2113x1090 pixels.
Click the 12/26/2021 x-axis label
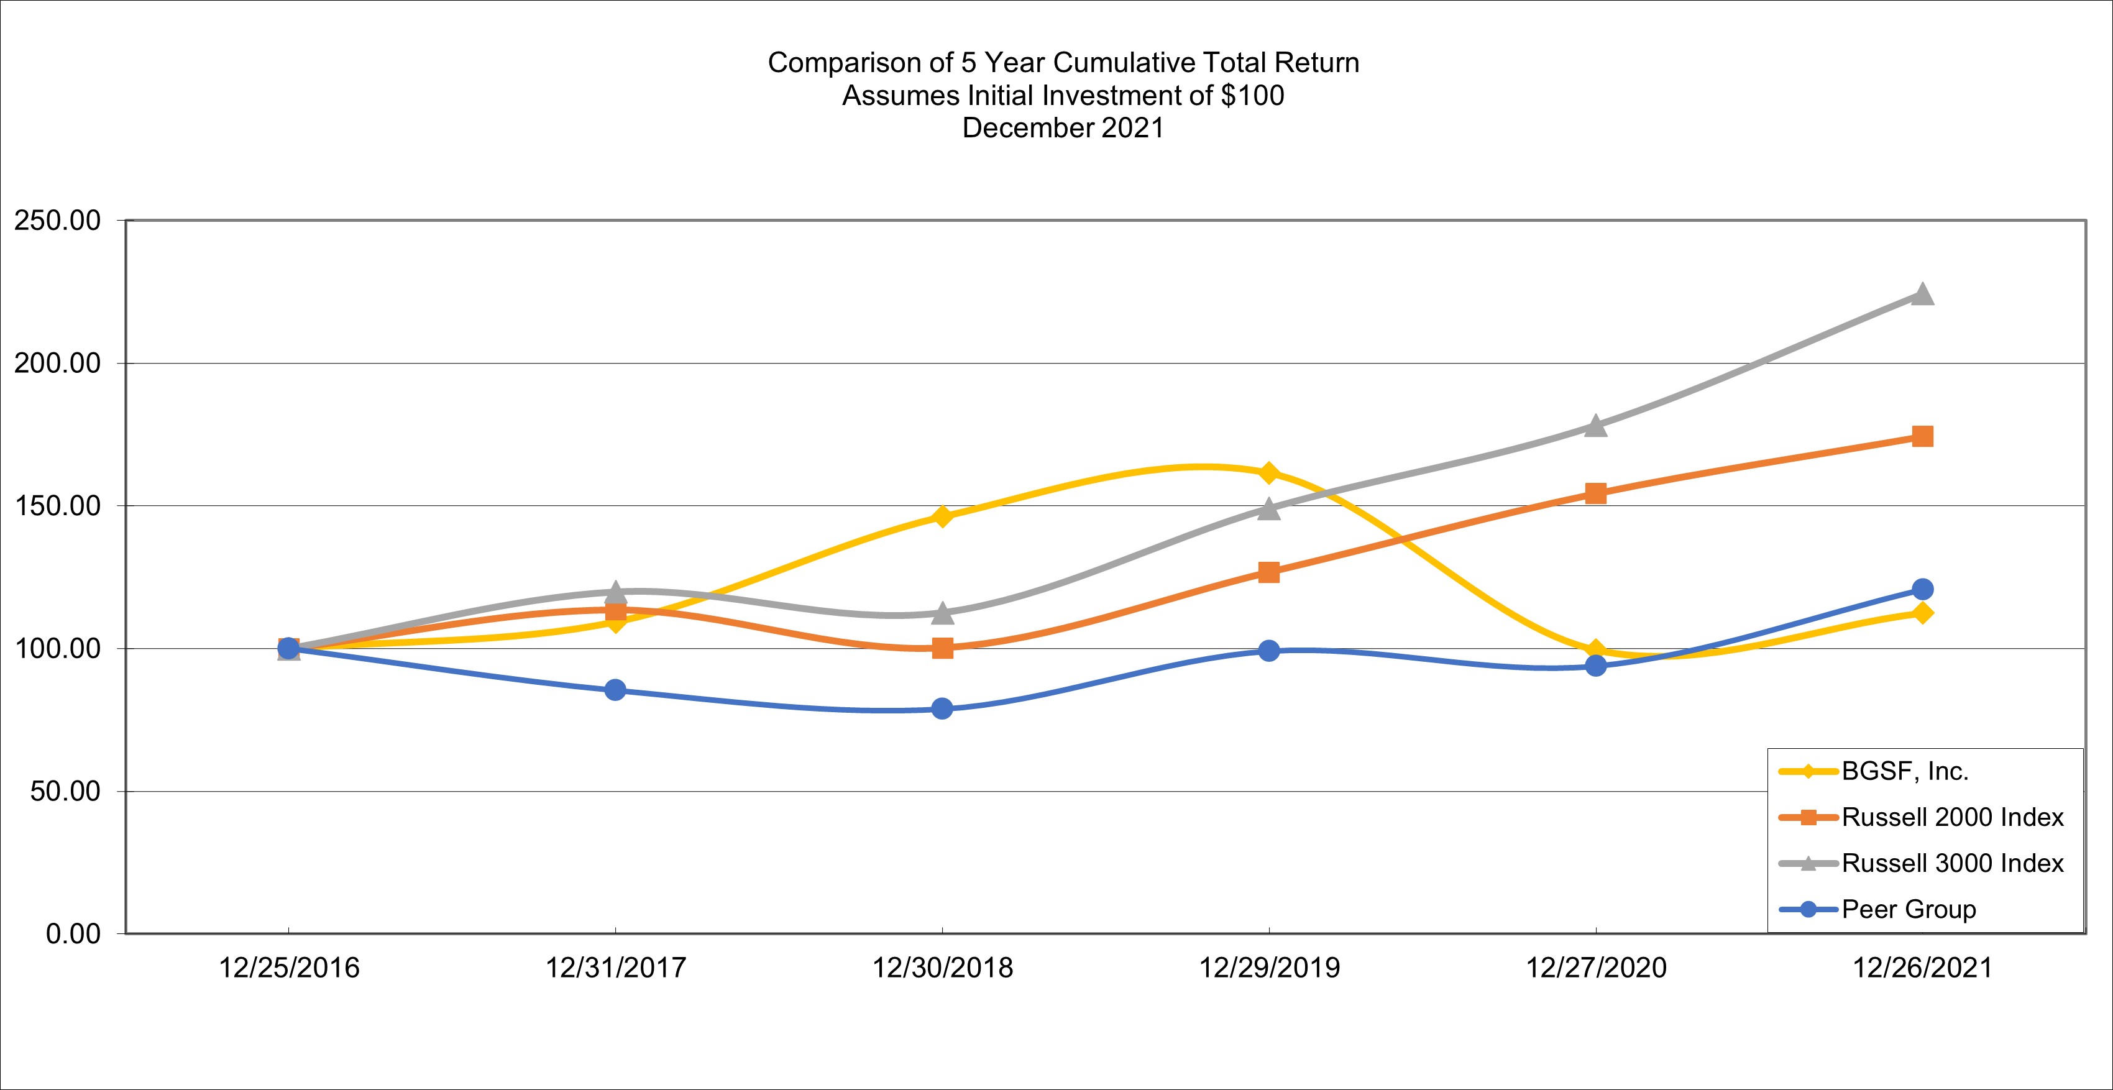pos(1922,969)
